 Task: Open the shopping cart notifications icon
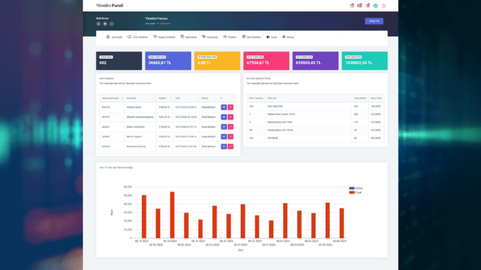coord(368,5)
